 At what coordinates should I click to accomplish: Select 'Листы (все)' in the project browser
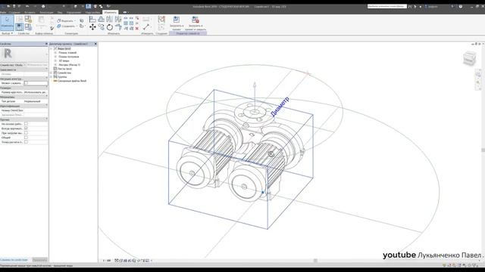pyautogui.click(x=65, y=69)
